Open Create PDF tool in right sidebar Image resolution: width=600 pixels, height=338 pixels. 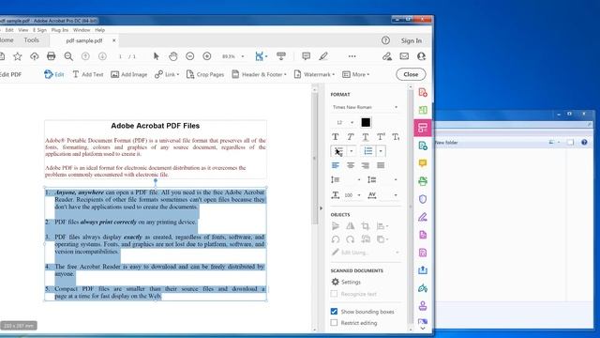(x=423, y=92)
